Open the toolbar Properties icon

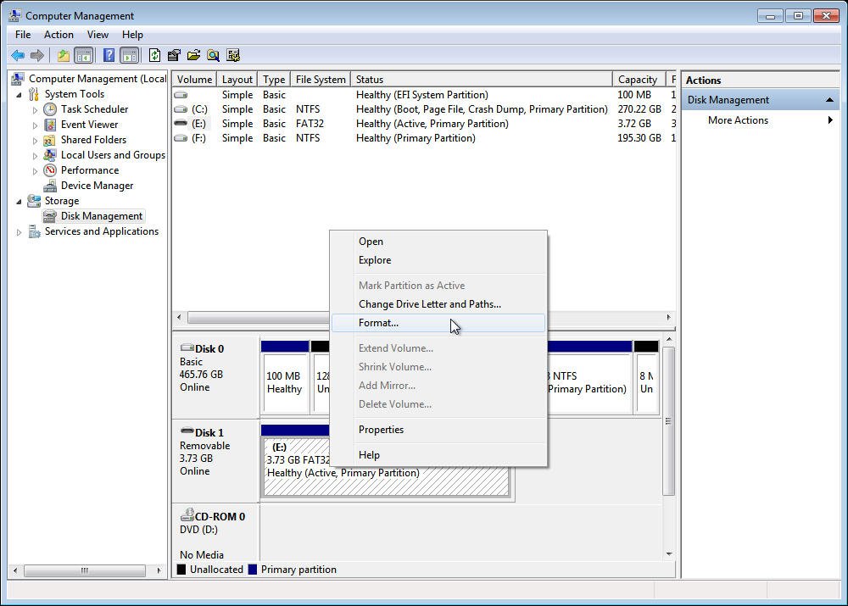click(x=174, y=56)
